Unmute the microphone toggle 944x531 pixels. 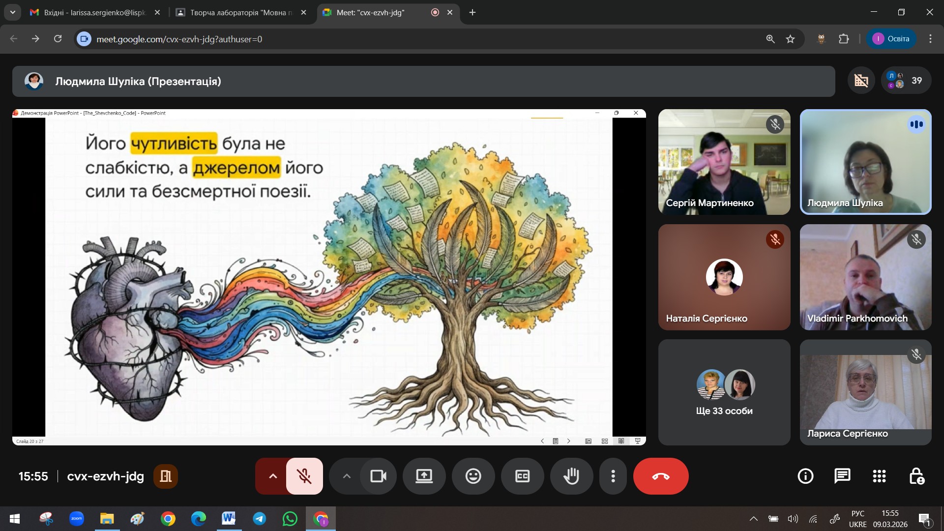[304, 476]
